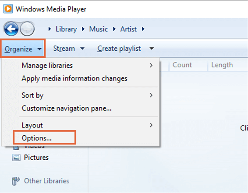Viewport: 248px width, 193px height.
Task: Select Customize navigation pane entry
Action: (x=88, y=108)
